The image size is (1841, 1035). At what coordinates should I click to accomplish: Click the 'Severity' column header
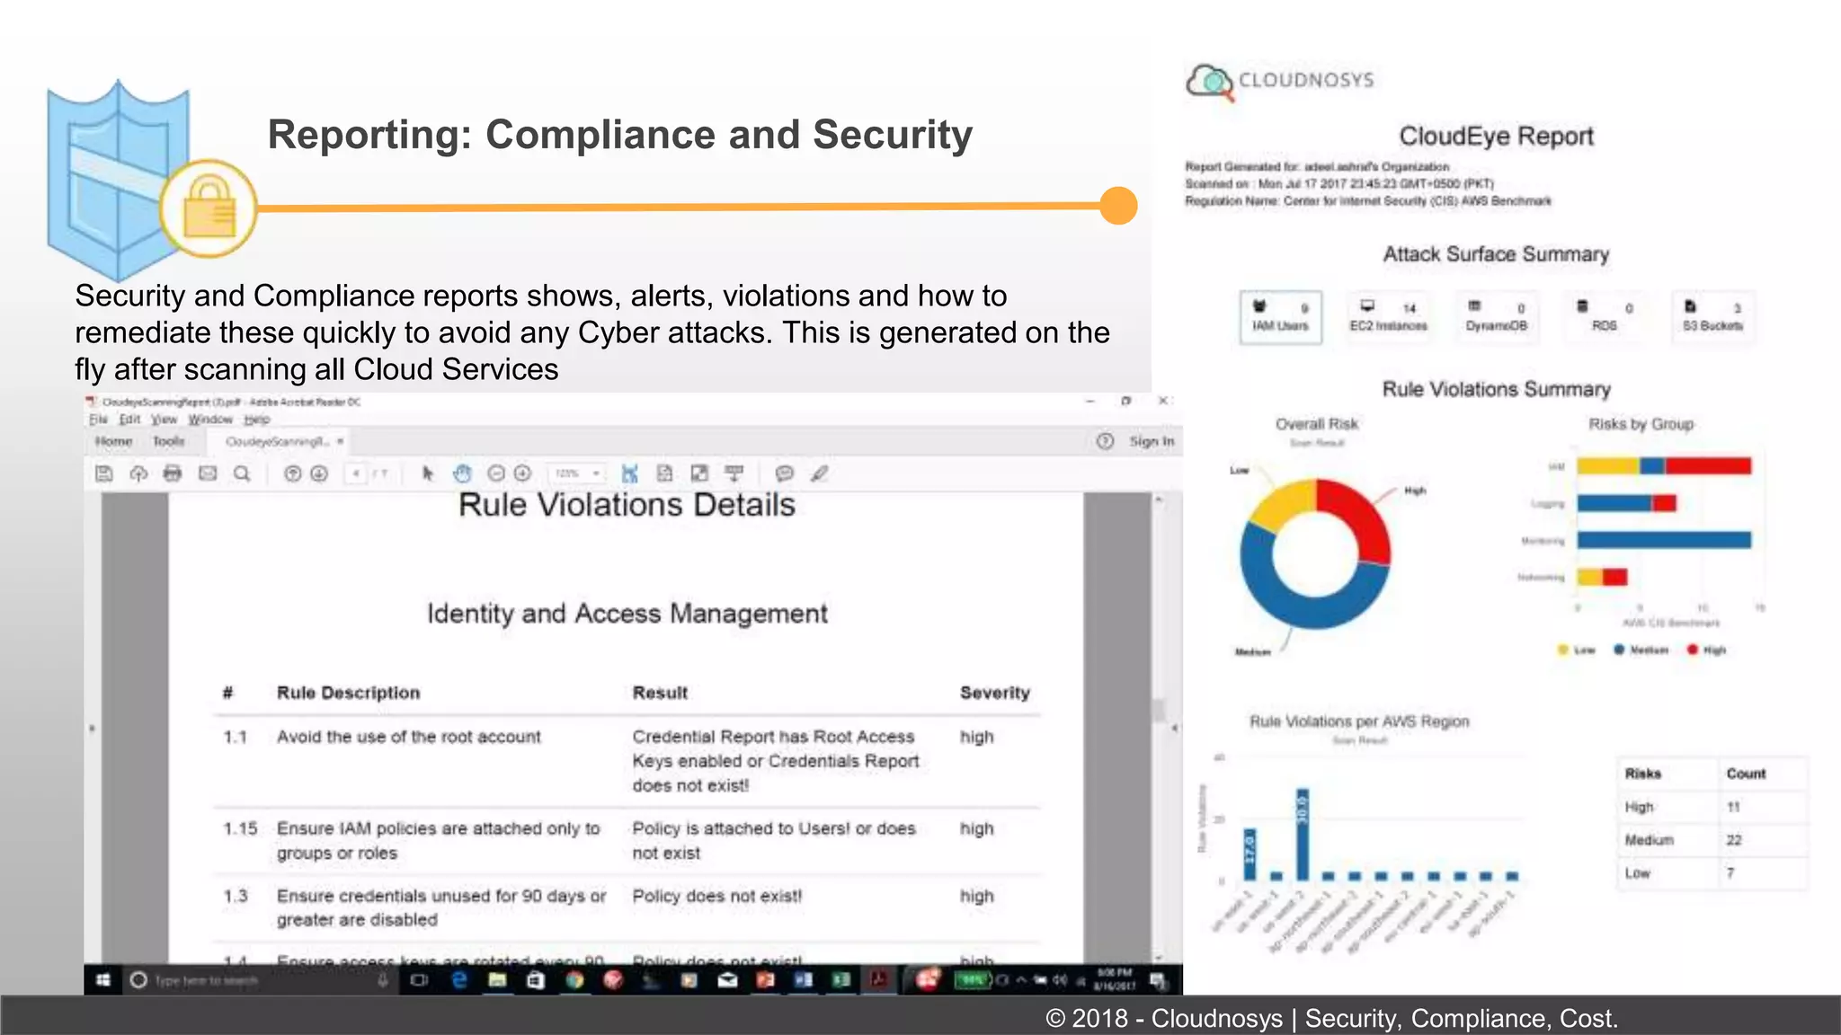pos(994,693)
